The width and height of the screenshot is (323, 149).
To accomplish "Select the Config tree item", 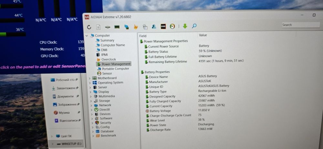I will point(103,127).
